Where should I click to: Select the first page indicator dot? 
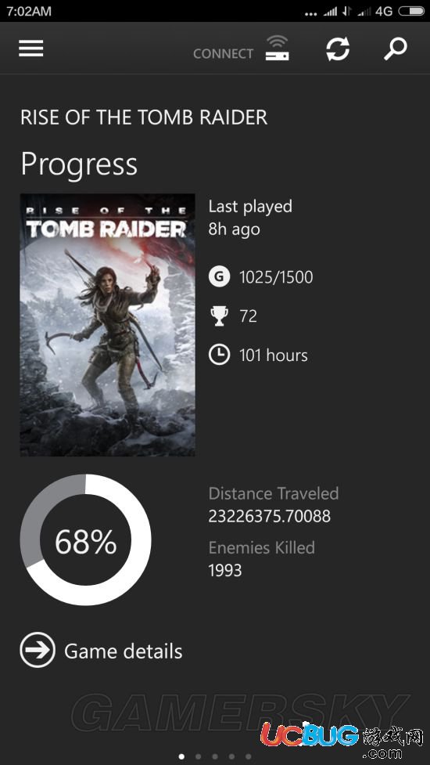click(181, 756)
